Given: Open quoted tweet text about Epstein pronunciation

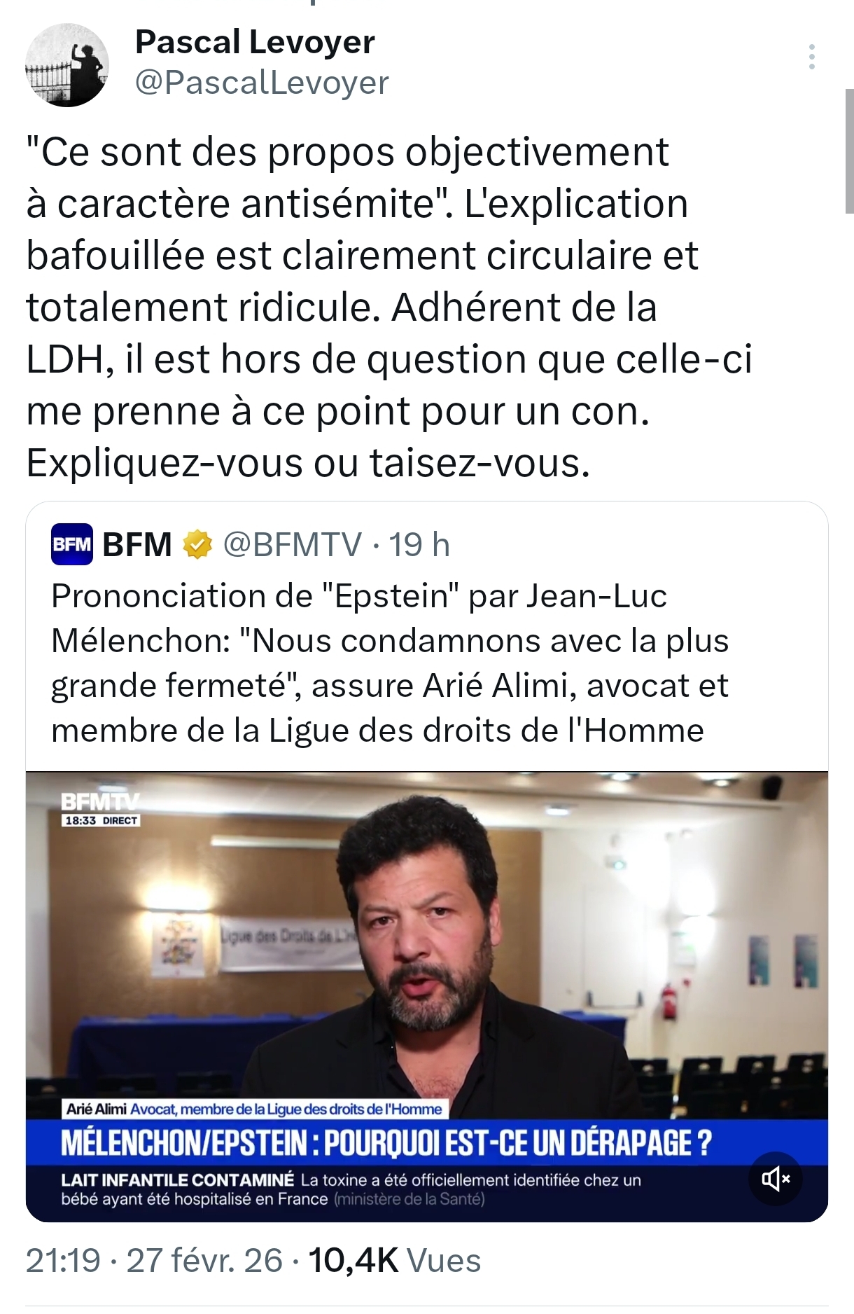Looking at the screenshot, I should tap(389, 663).
